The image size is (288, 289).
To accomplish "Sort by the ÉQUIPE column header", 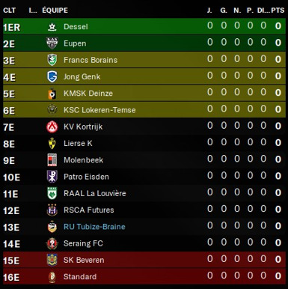I will point(55,10).
